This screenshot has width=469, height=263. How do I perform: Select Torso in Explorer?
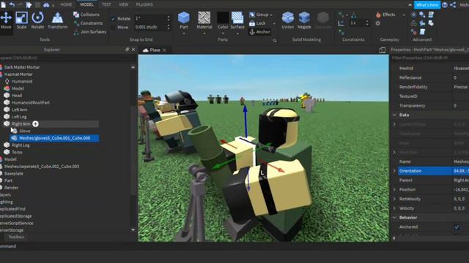tap(17, 152)
